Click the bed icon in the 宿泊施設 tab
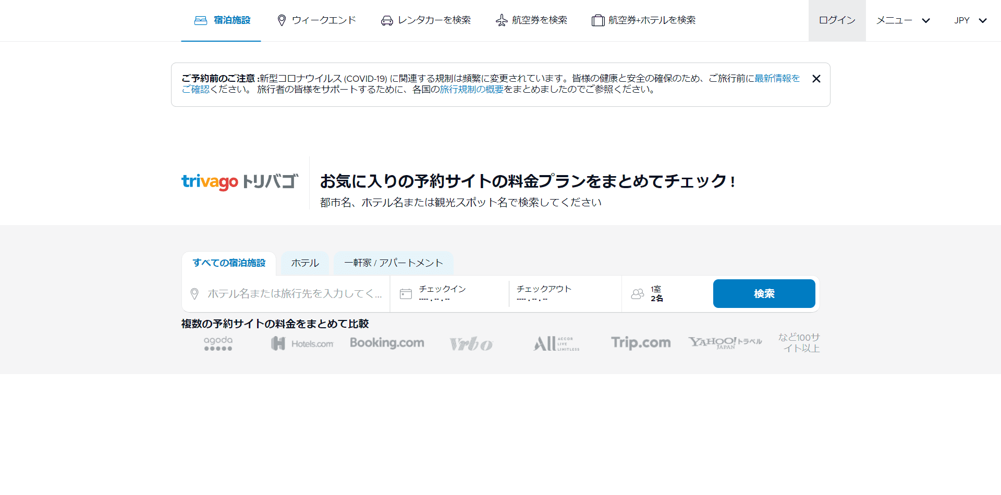 (x=201, y=20)
